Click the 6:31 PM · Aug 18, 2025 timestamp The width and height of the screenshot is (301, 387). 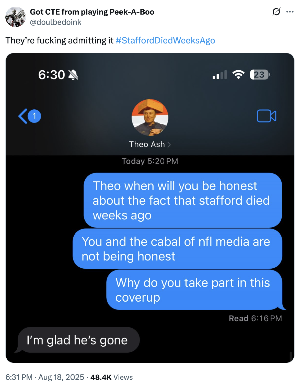click(x=45, y=377)
